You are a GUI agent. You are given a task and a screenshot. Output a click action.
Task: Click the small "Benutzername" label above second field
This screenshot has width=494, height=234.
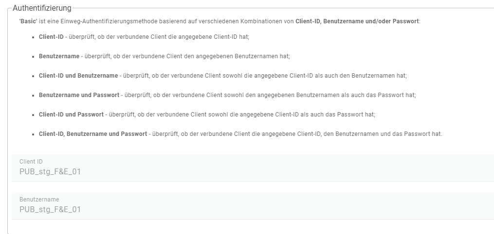point(39,200)
